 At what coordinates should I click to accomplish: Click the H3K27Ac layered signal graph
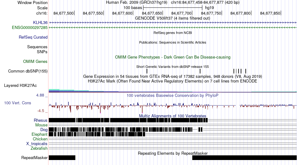tap(173, 91)
